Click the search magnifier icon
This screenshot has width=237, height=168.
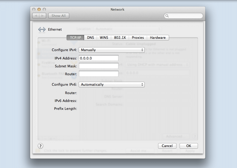pyautogui.click(x=167, y=16)
